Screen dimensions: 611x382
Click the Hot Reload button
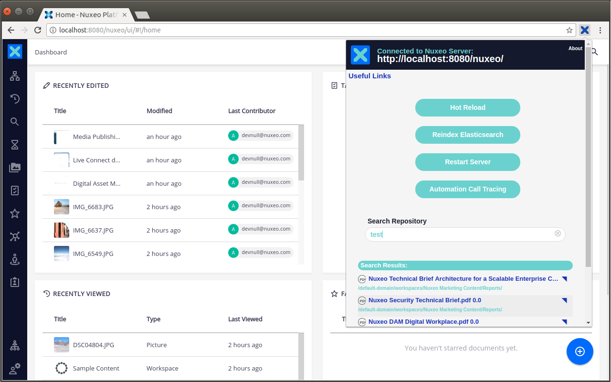(x=468, y=107)
